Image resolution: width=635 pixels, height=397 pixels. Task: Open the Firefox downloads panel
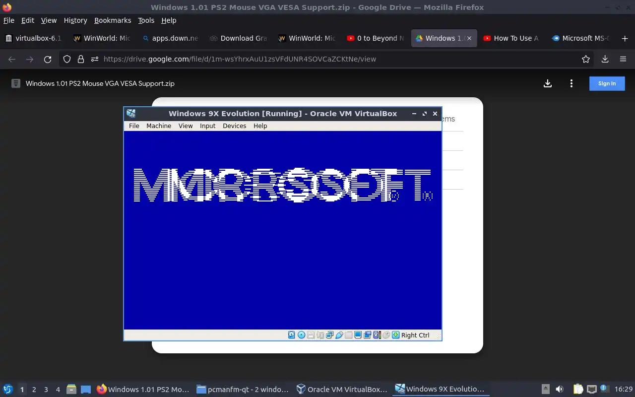click(605, 59)
